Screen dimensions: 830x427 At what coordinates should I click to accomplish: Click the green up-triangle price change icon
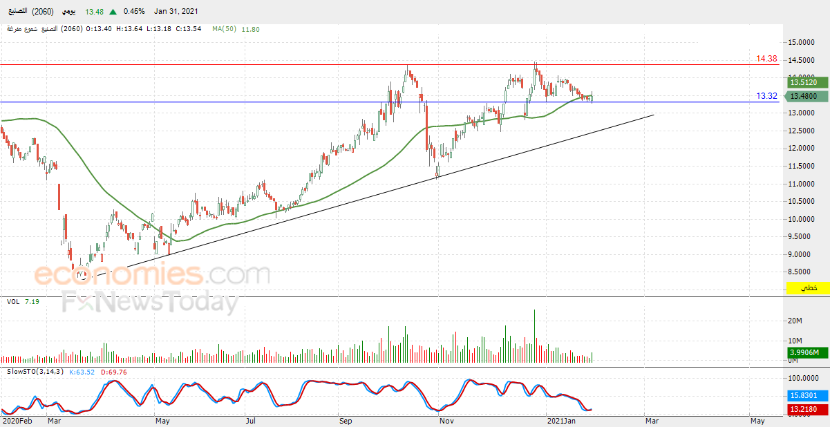click(x=114, y=11)
